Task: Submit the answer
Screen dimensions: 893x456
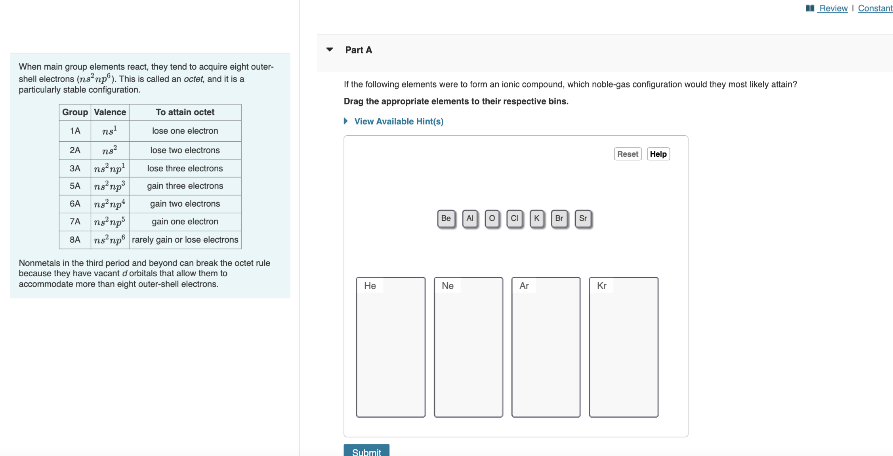Action: (x=366, y=450)
